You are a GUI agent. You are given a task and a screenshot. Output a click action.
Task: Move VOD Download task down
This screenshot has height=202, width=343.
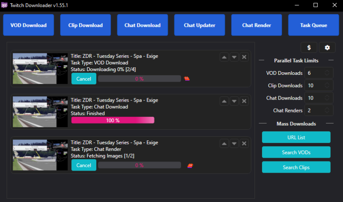pos(234,57)
